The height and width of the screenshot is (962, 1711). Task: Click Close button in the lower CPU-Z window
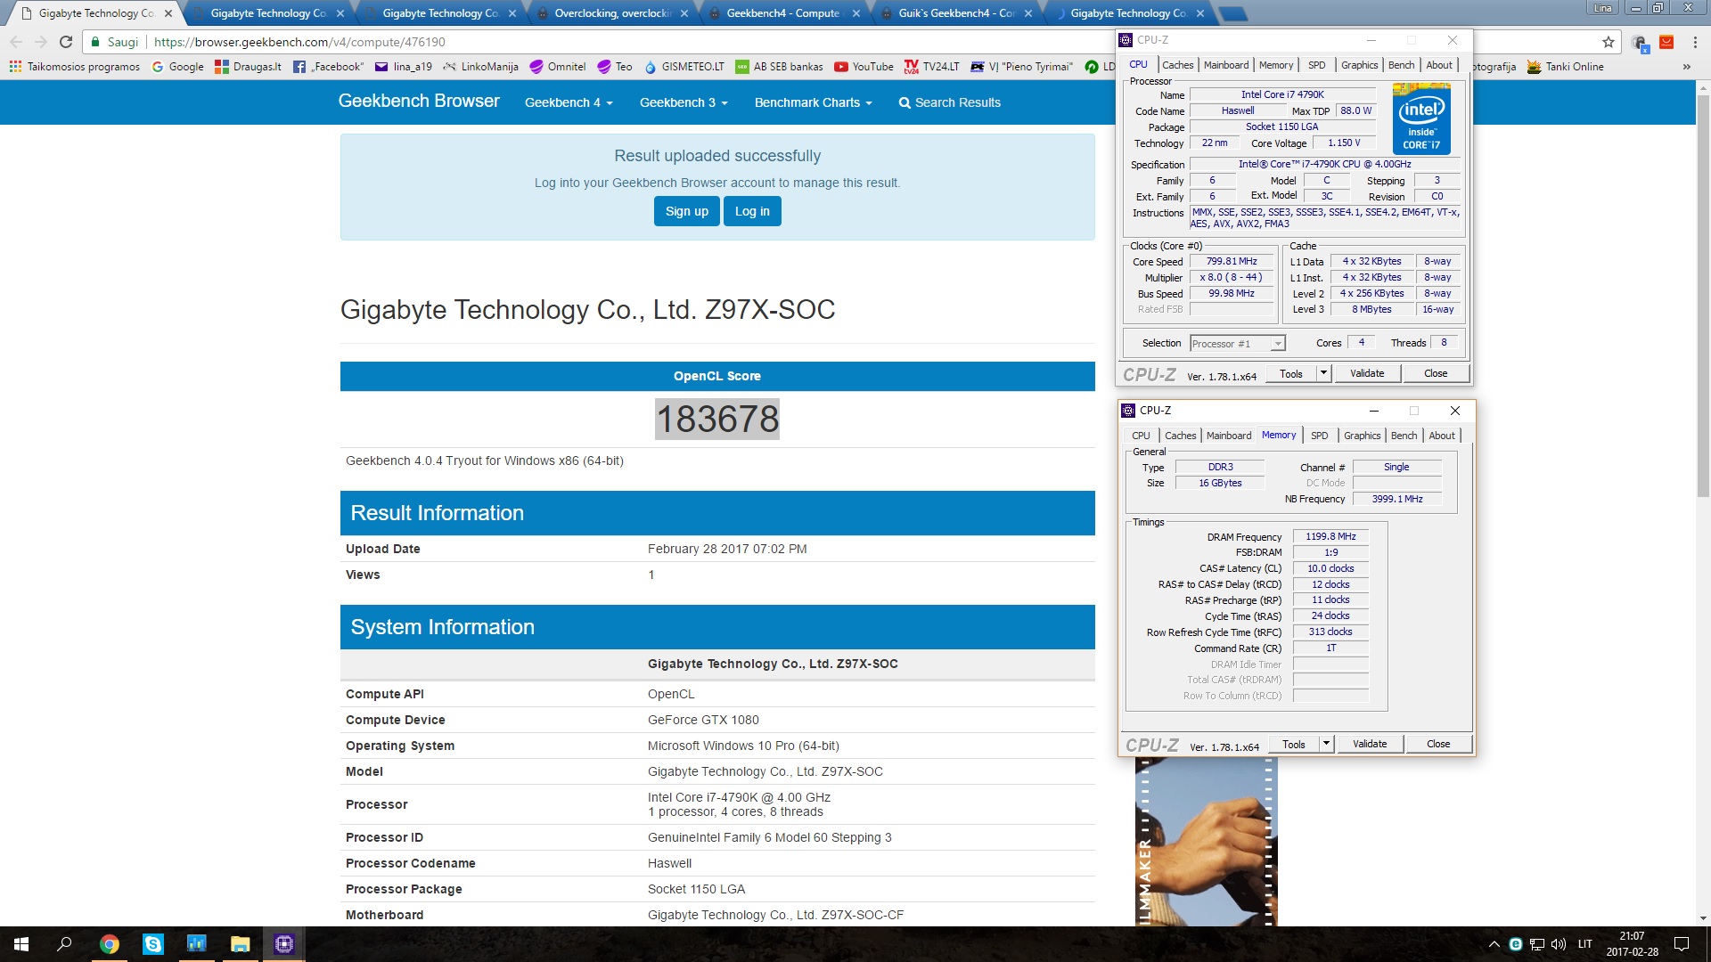(1438, 744)
